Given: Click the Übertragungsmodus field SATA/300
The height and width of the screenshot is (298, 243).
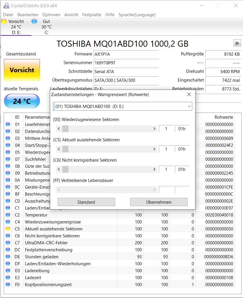Looking at the screenshot, I should [126, 80].
